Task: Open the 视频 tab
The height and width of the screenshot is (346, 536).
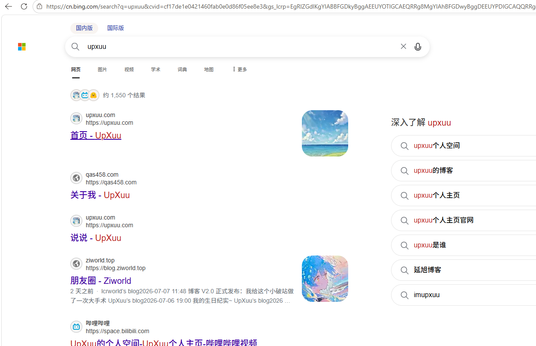Action: click(x=129, y=69)
